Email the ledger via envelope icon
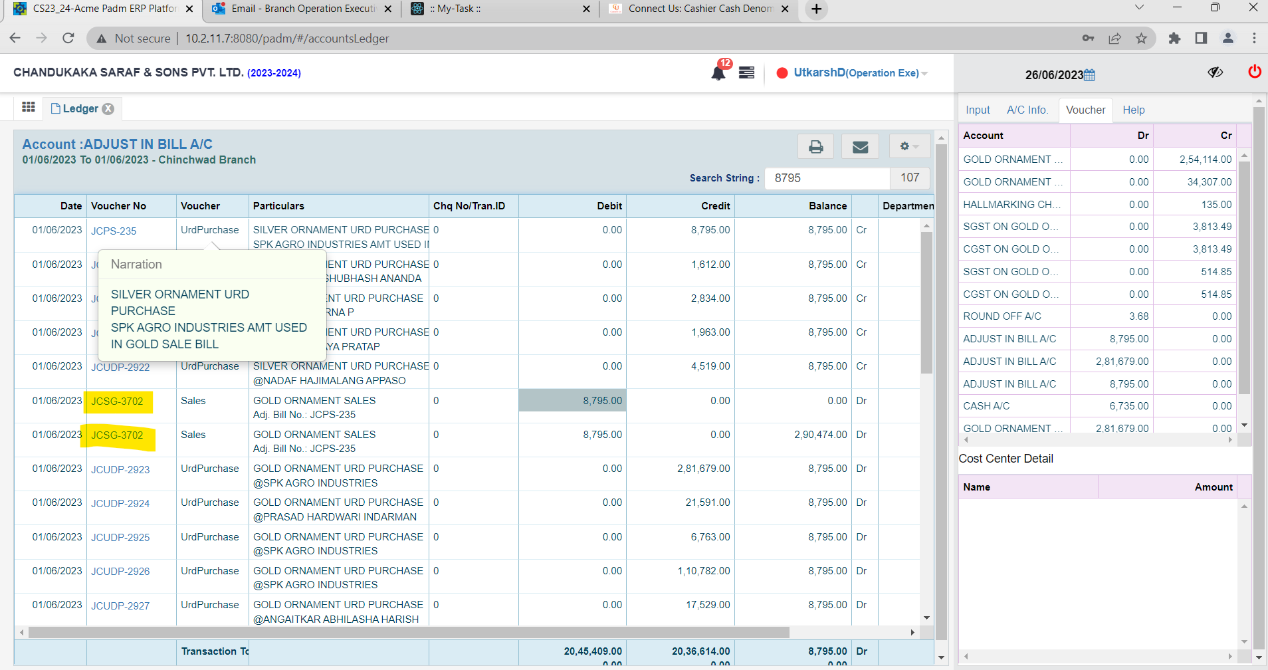The image size is (1268, 670). coord(860,146)
